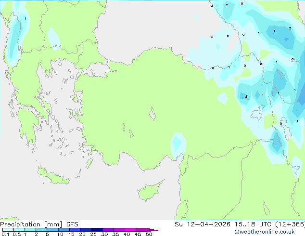Select the legend swatch between 2 and 5
This screenshot has height=236, width=305.
click(41, 230)
